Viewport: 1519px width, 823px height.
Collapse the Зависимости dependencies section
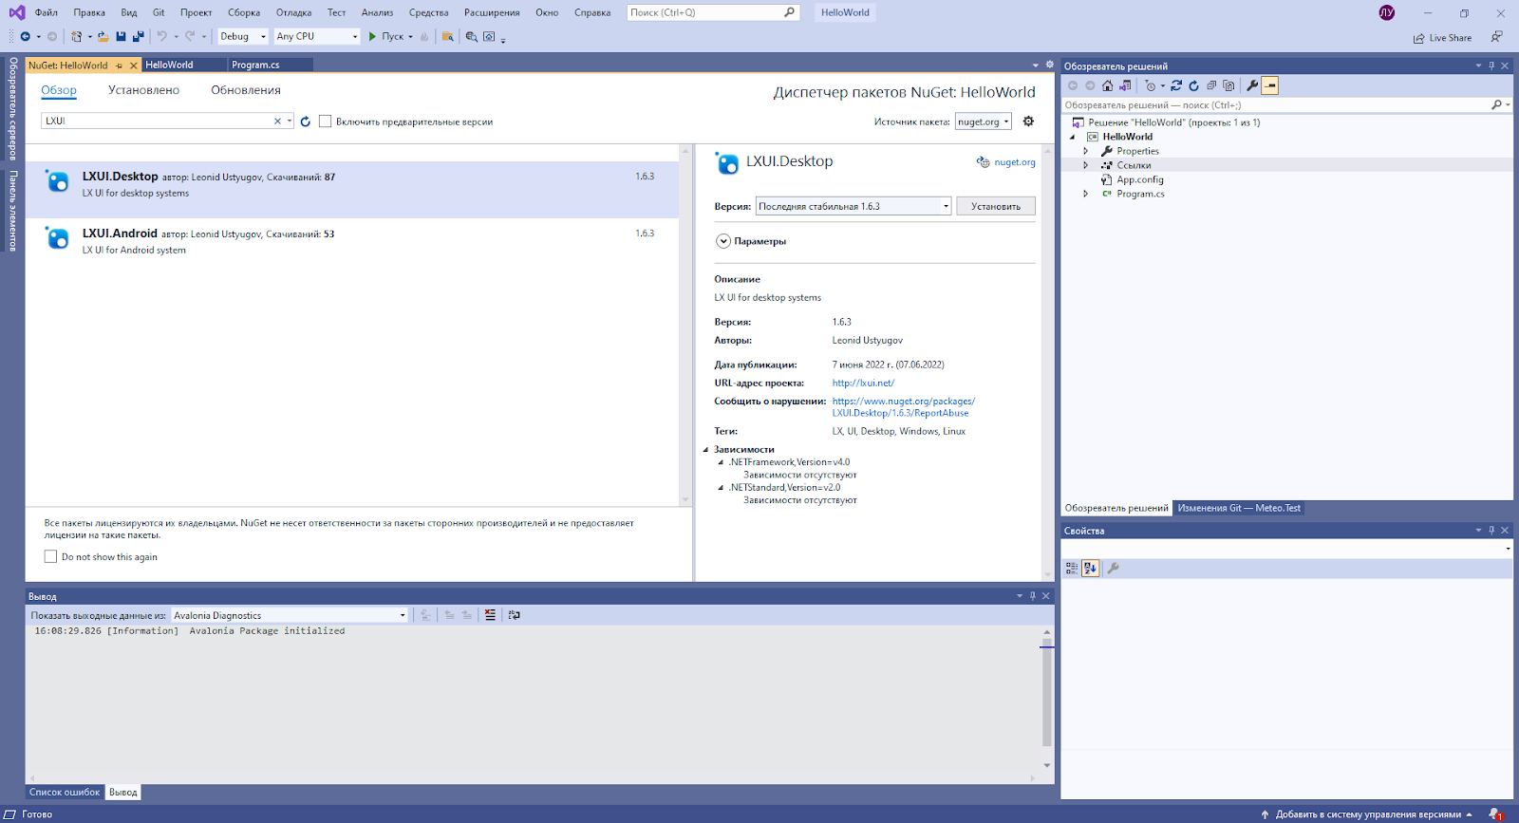706,450
